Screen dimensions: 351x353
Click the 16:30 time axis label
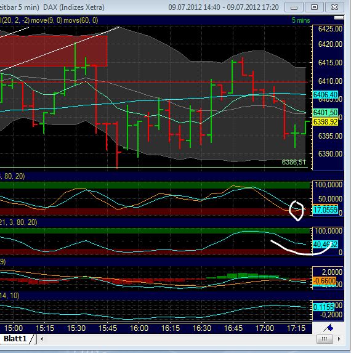coord(202,328)
